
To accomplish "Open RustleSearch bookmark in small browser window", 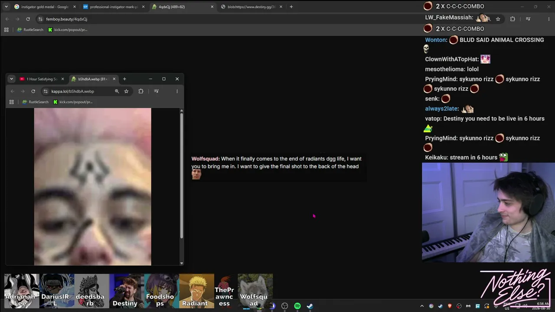I will coord(36,102).
